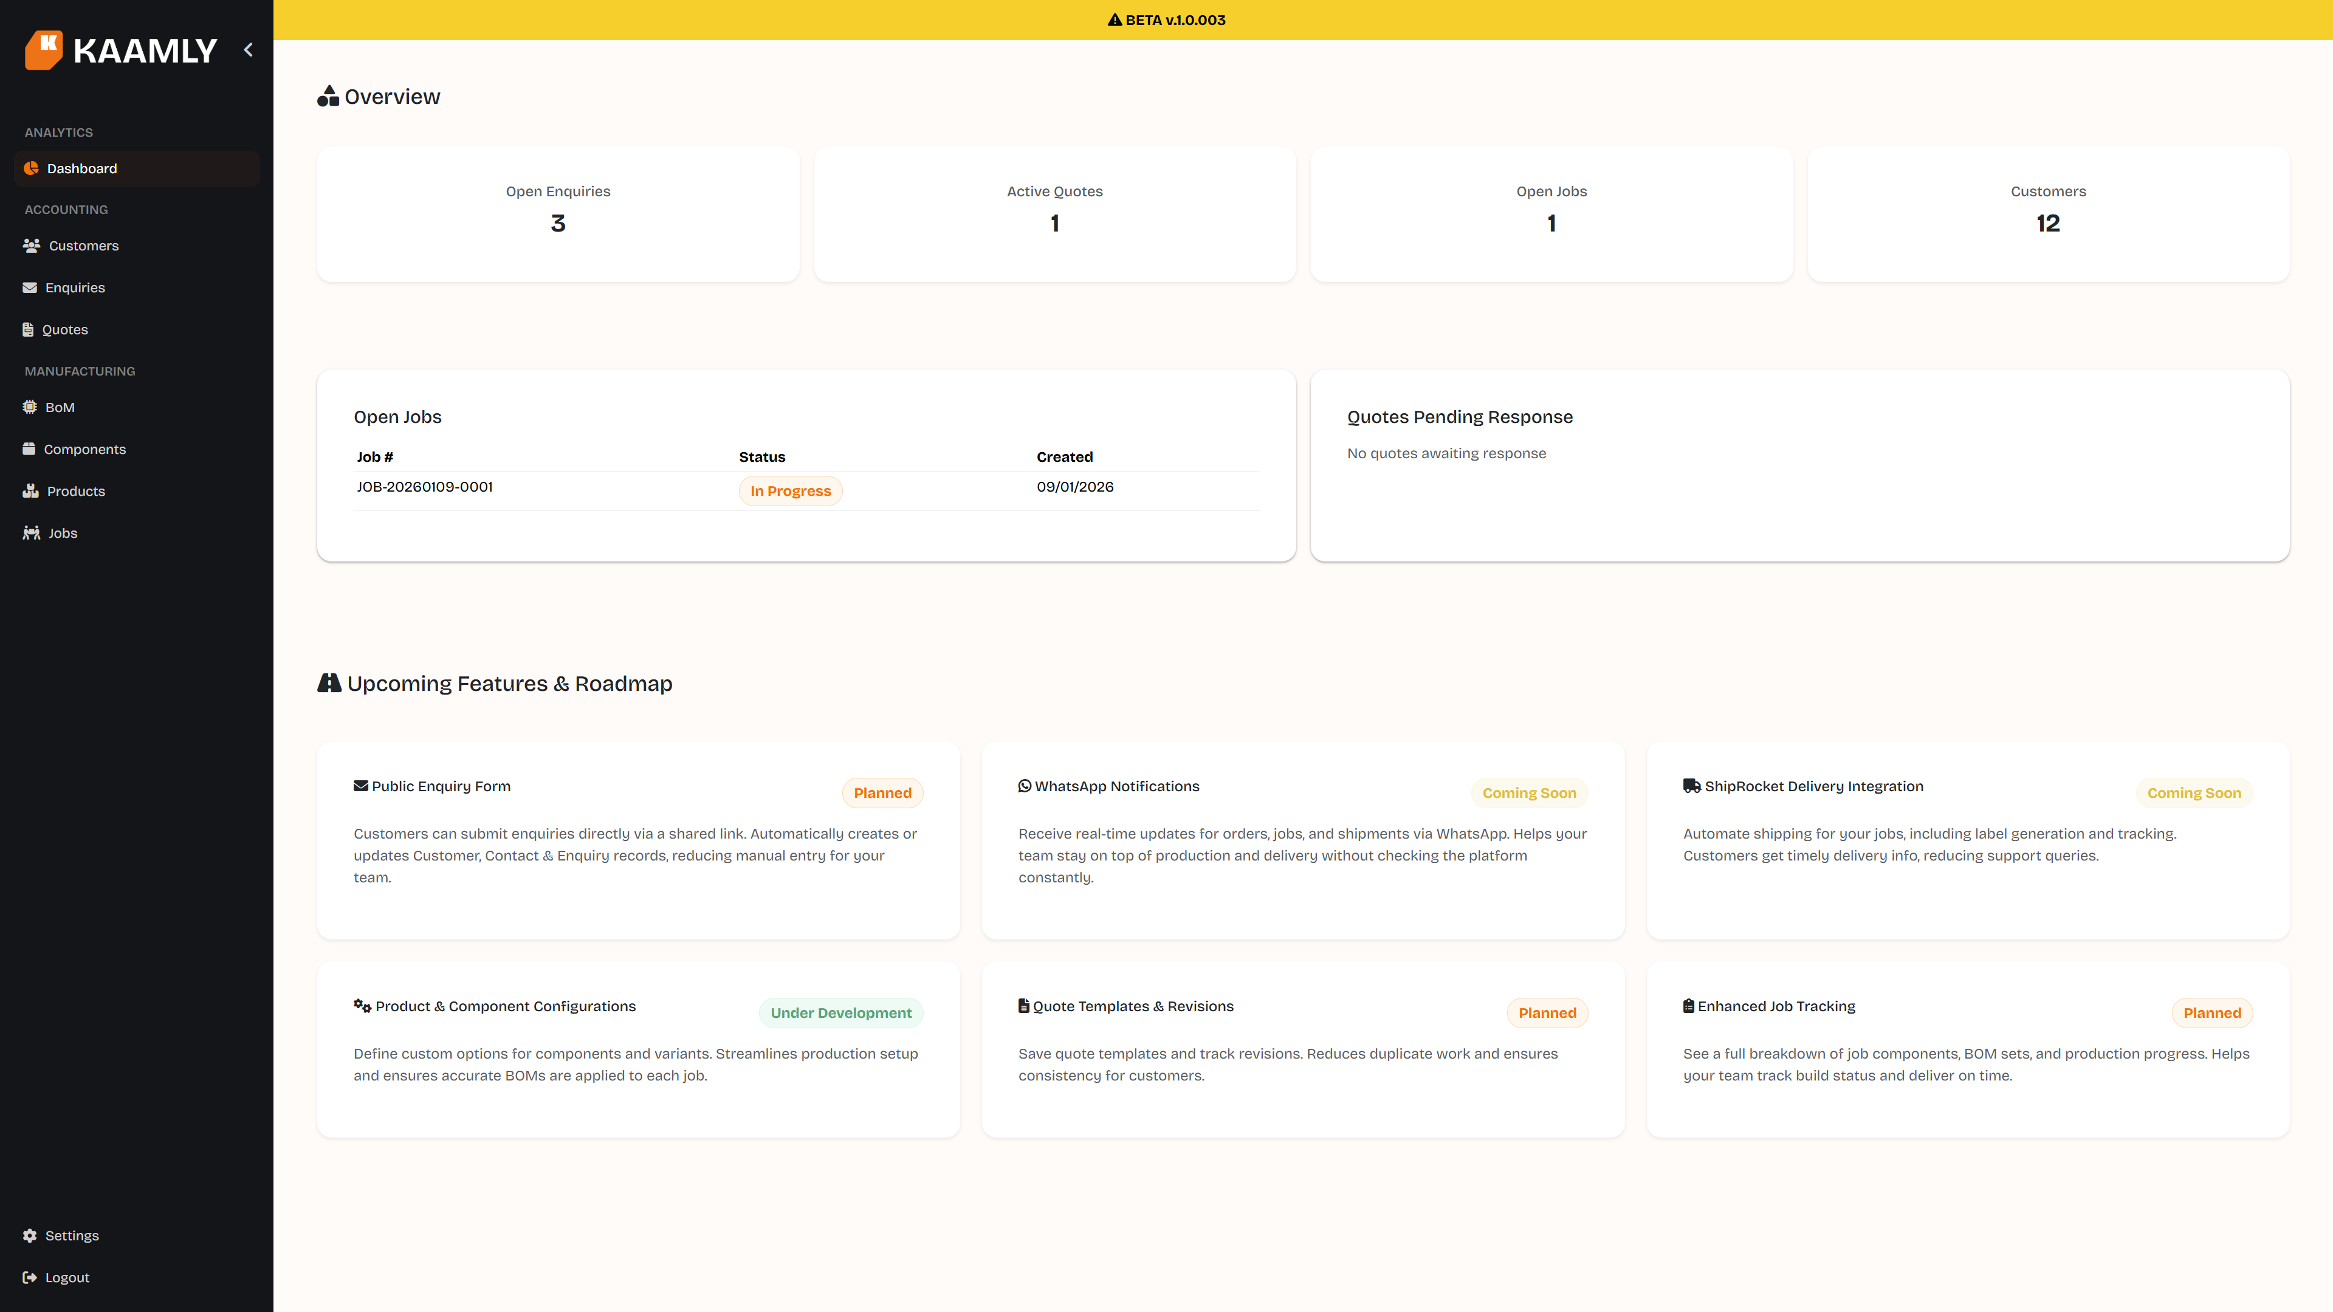Open Products via its sidebar icon

(29, 491)
